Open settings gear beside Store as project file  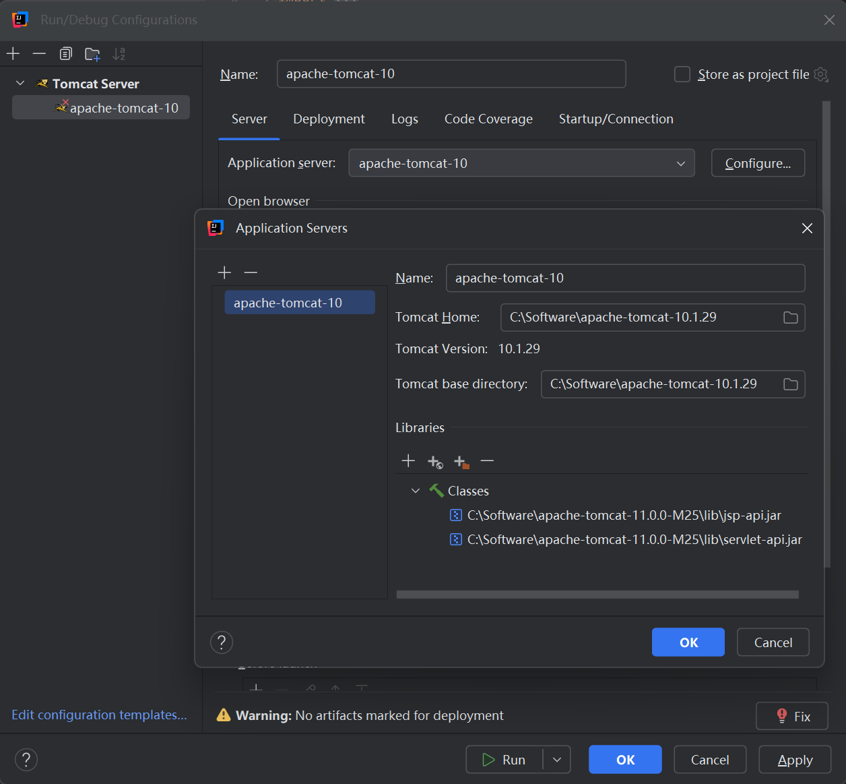click(x=821, y=74)
